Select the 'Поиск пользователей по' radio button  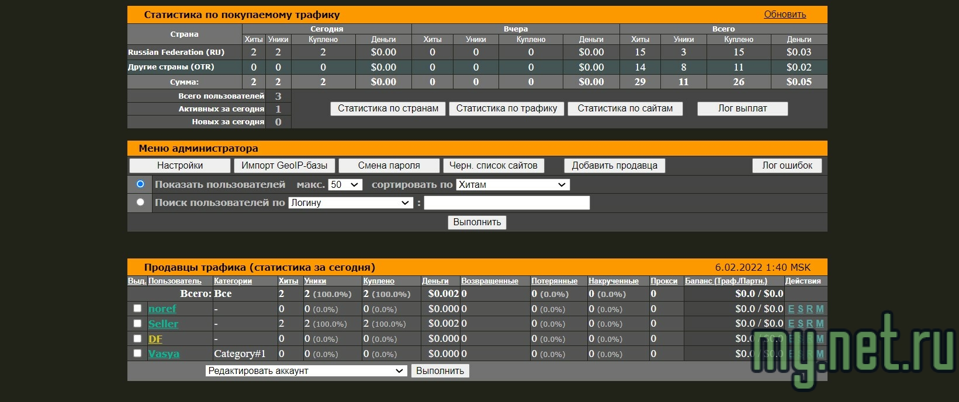140,202
